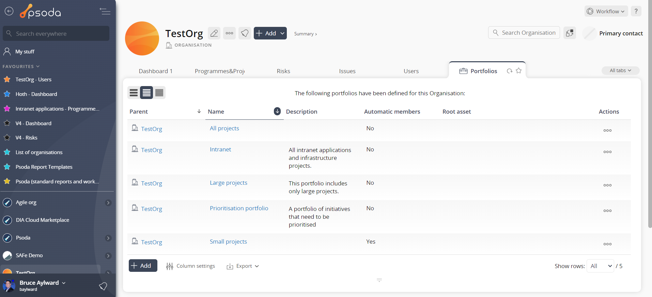Open actions menu for Large projects row
Image resolution: width=652 pixels, height=297 pixels.
(x=607, y=185)
